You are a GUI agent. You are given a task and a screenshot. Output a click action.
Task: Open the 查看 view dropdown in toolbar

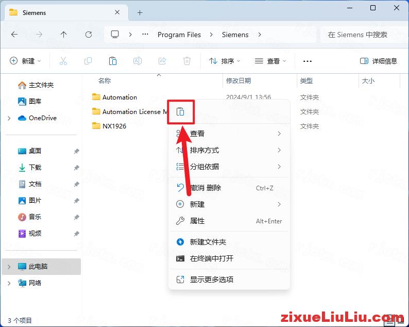(270, 61)
